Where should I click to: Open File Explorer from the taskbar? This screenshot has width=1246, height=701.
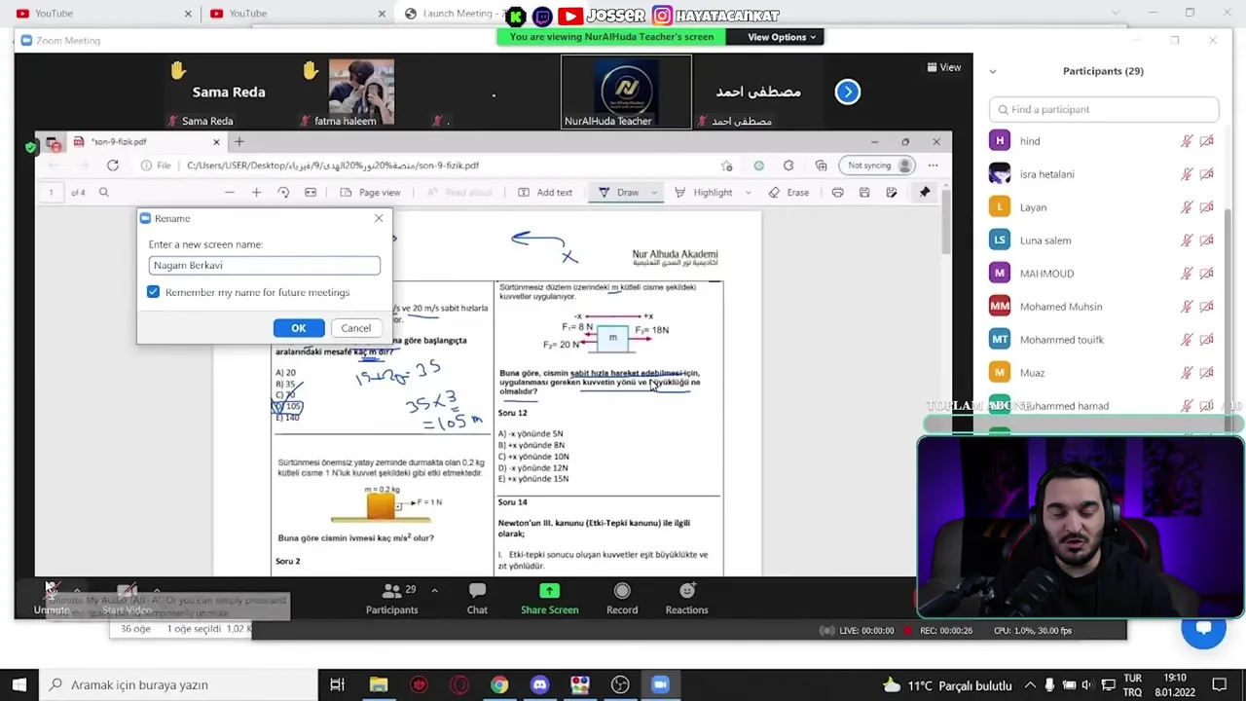click(378, 684)
